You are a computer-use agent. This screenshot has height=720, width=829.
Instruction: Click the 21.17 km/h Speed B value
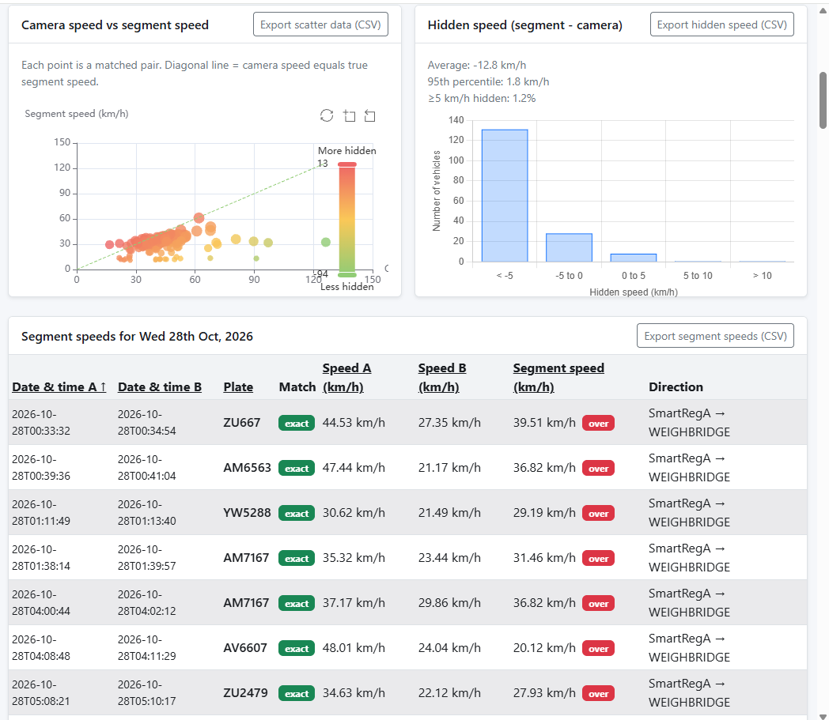coord(449,468)
